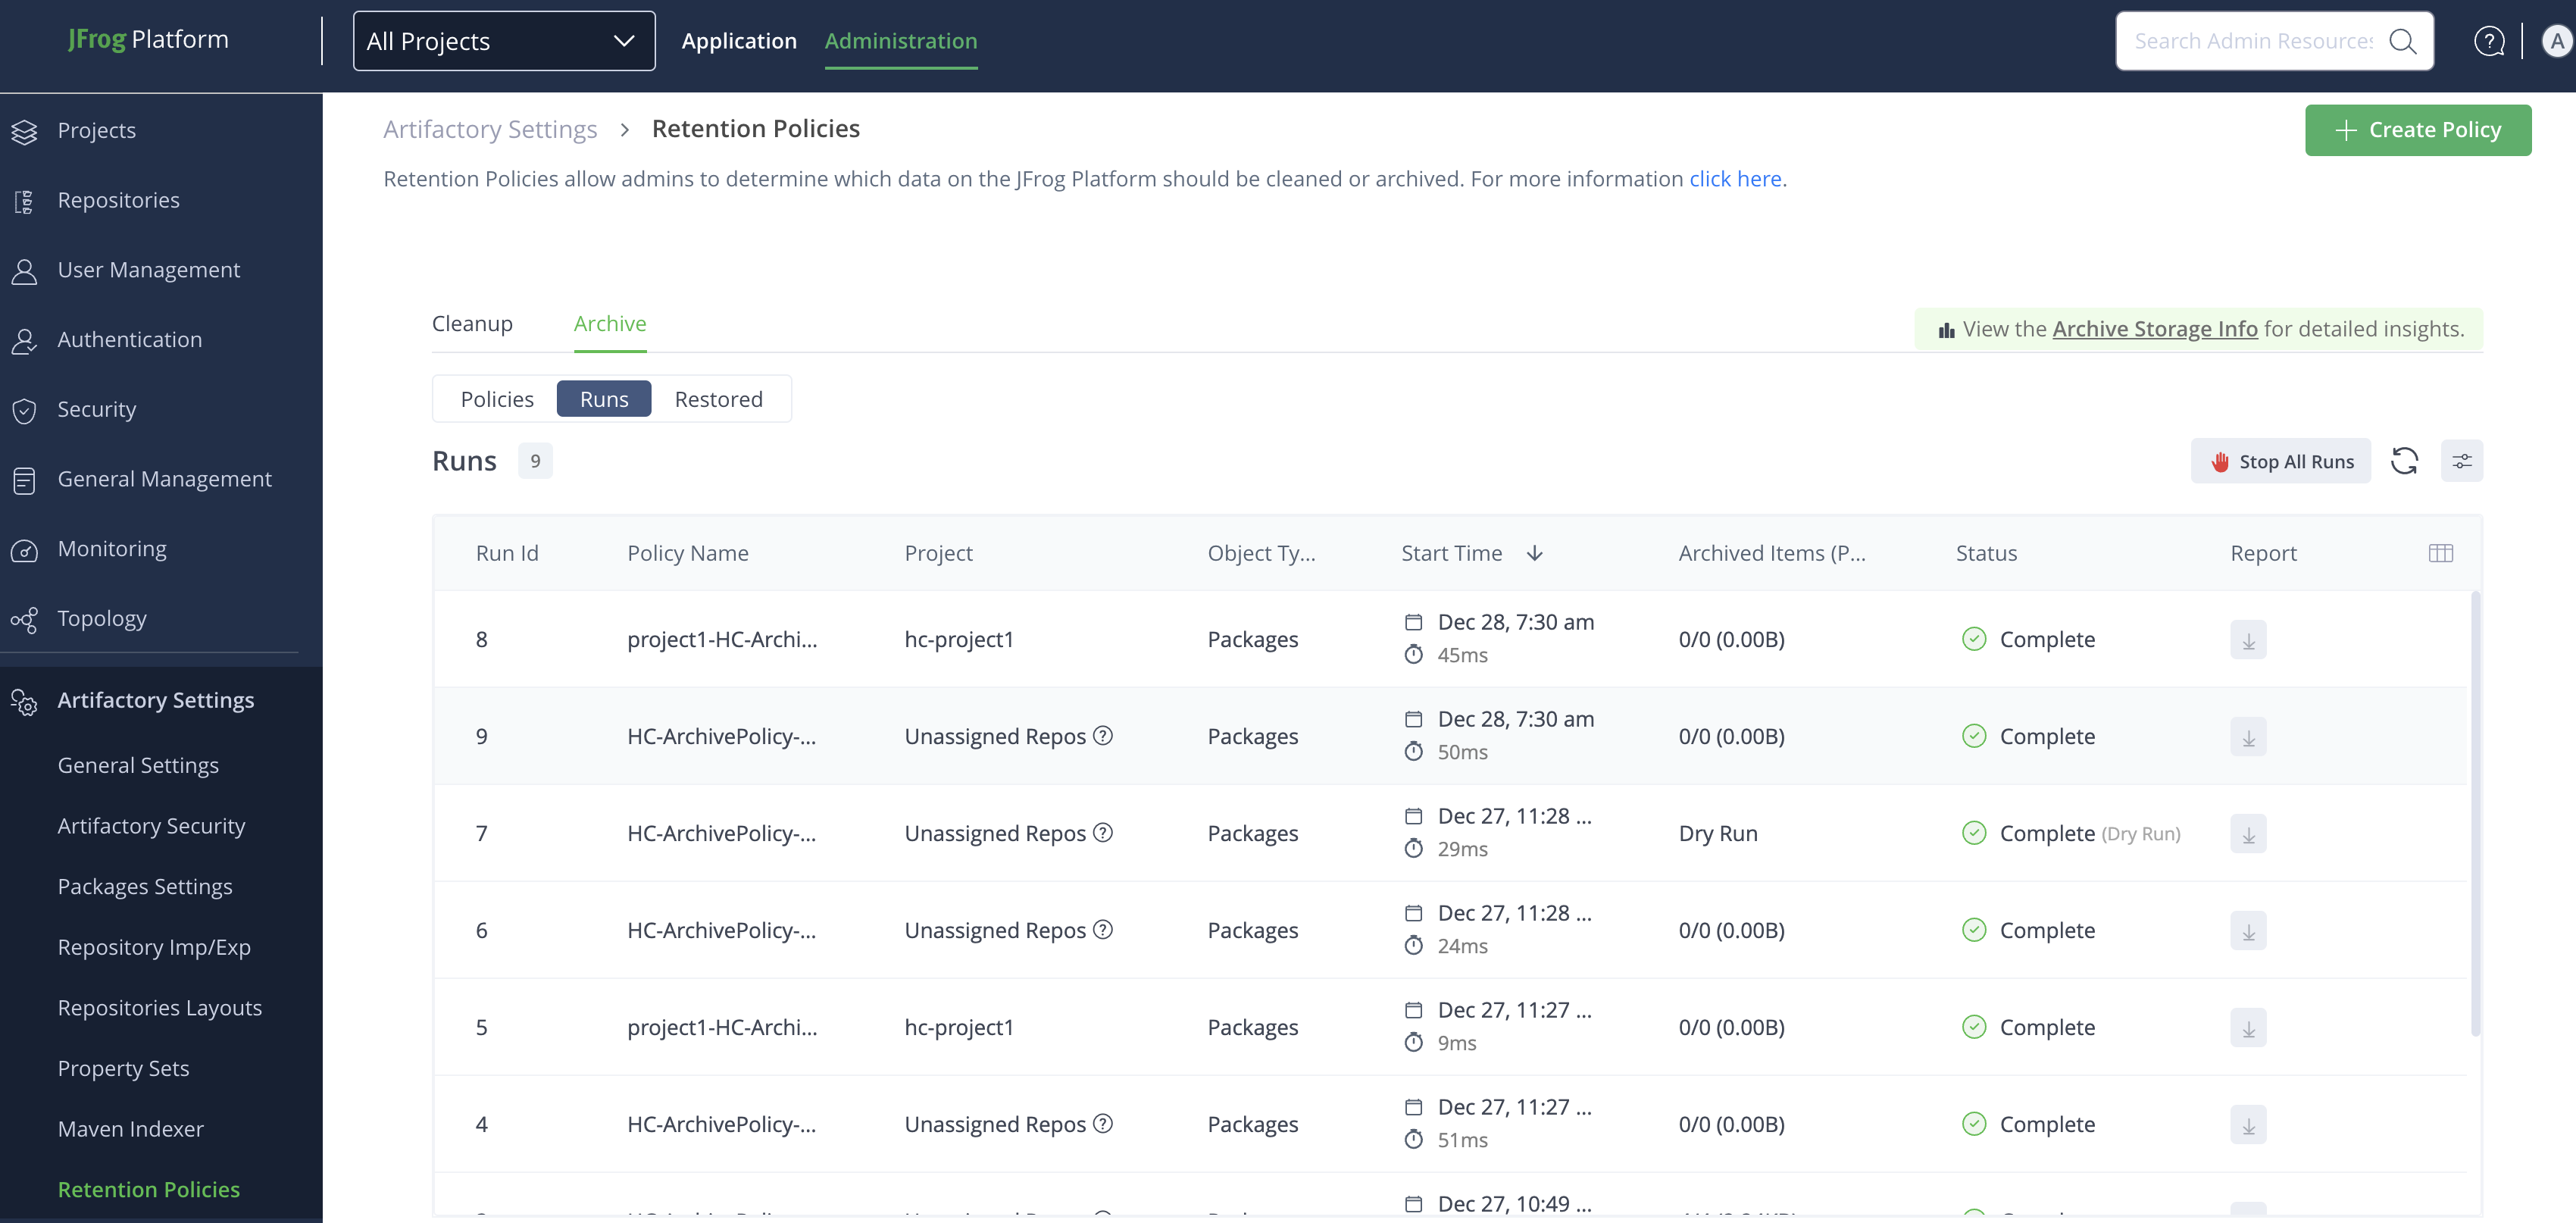Click Unassigned Repos info icon for run 9

(x=1103, y=736)
